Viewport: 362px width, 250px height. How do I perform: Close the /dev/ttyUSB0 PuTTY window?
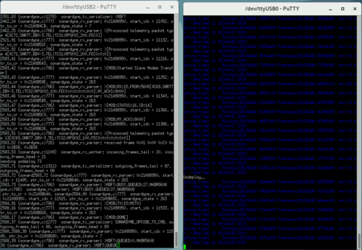click(x=355, y=9)
